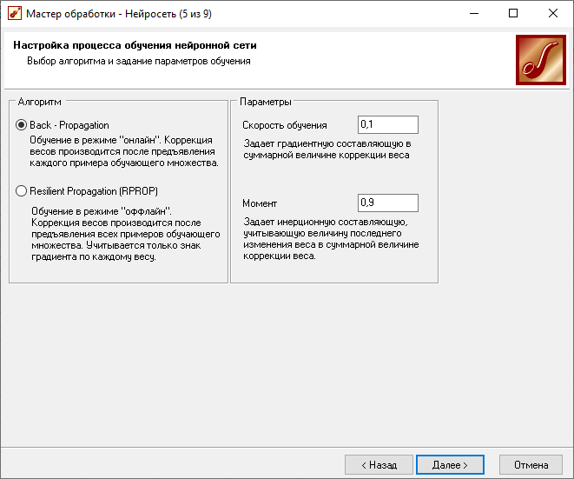Cancel the wizard with Отмена

(x=531, y=465)
